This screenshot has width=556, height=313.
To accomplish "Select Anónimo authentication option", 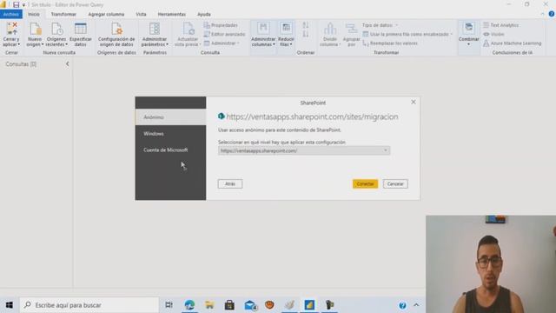I will tap(170, 117).
